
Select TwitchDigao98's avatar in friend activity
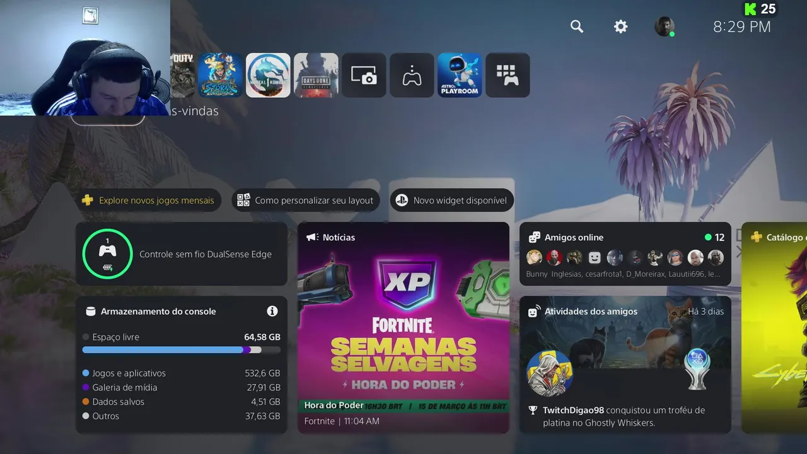549,373
